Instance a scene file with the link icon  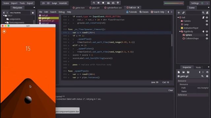click(183, 13)
